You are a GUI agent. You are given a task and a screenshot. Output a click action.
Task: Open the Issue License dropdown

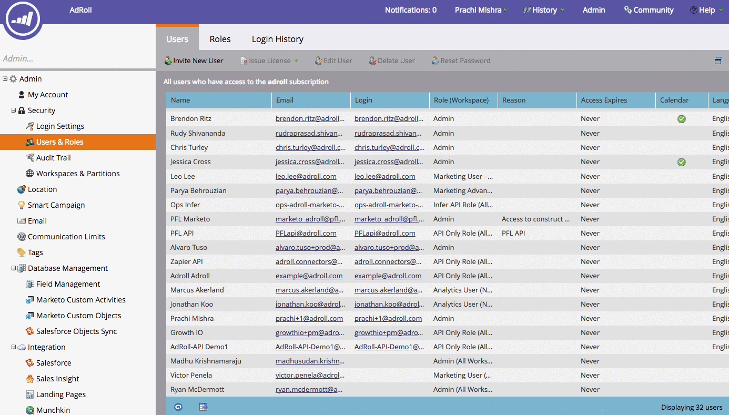[x=269, y=60]
